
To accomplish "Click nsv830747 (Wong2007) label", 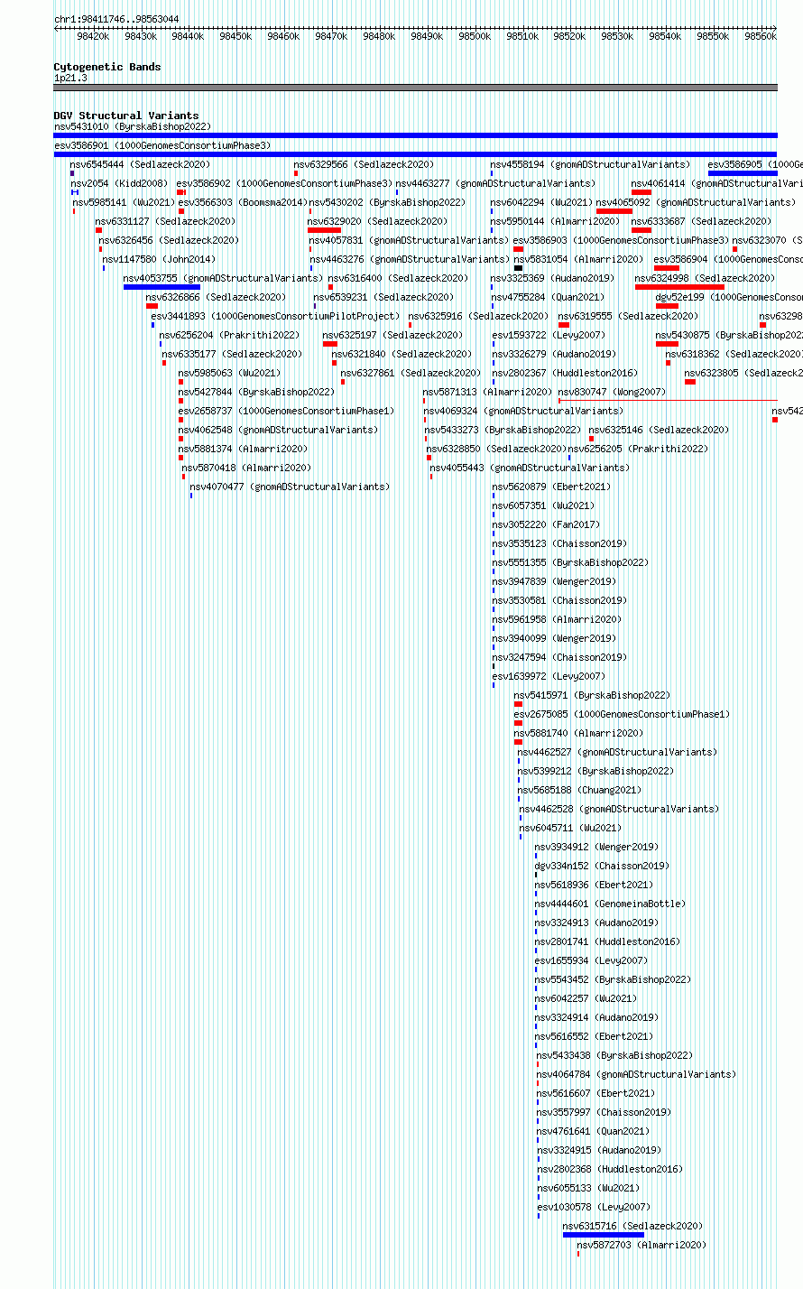I will pos(612,393).
